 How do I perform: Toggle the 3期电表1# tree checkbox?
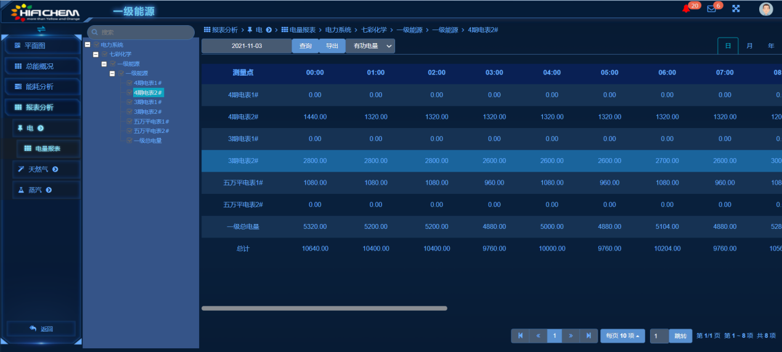(129, 102)
